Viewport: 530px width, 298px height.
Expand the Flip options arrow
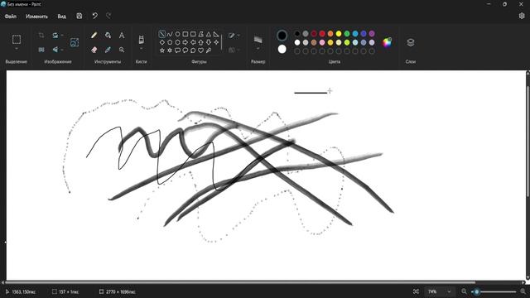tap(62, 50)
